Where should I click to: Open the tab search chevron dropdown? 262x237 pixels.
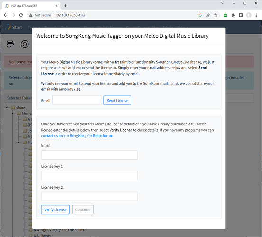coord(223,3)
